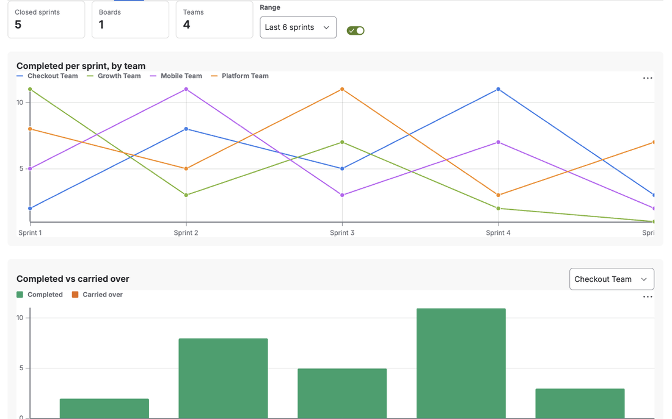Open the bar chart more options menu
The height and width of the screenshot is (419, 672).
(x=647, y=296)
